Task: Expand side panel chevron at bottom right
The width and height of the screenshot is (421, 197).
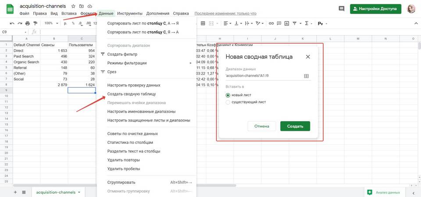Action: 414,193
